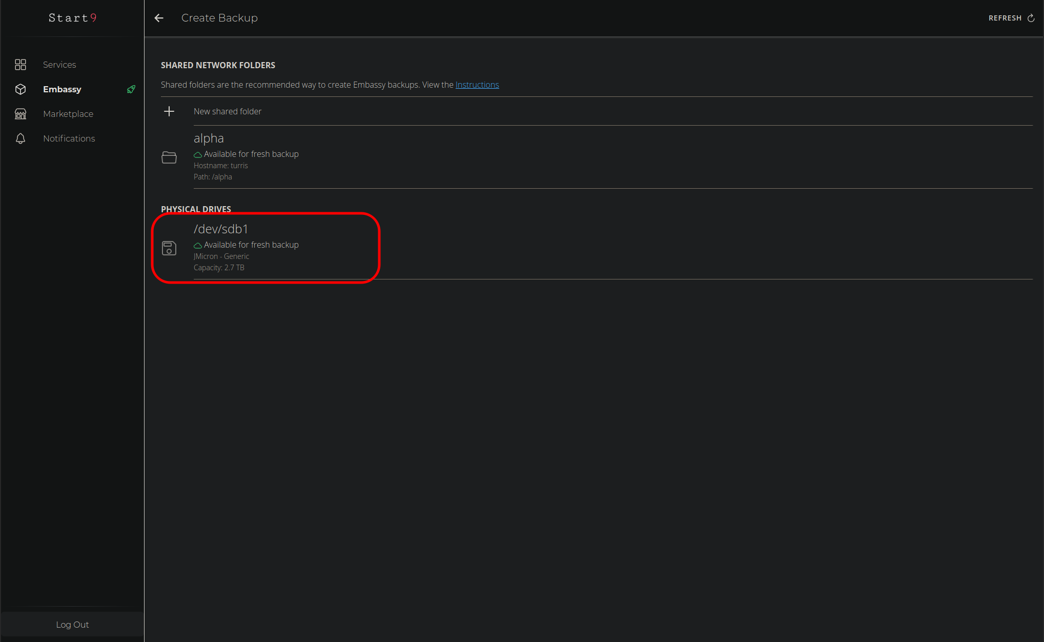Open the Services menu item
This screenshot has height=642, width=1044.
click(x=59, y=65)
